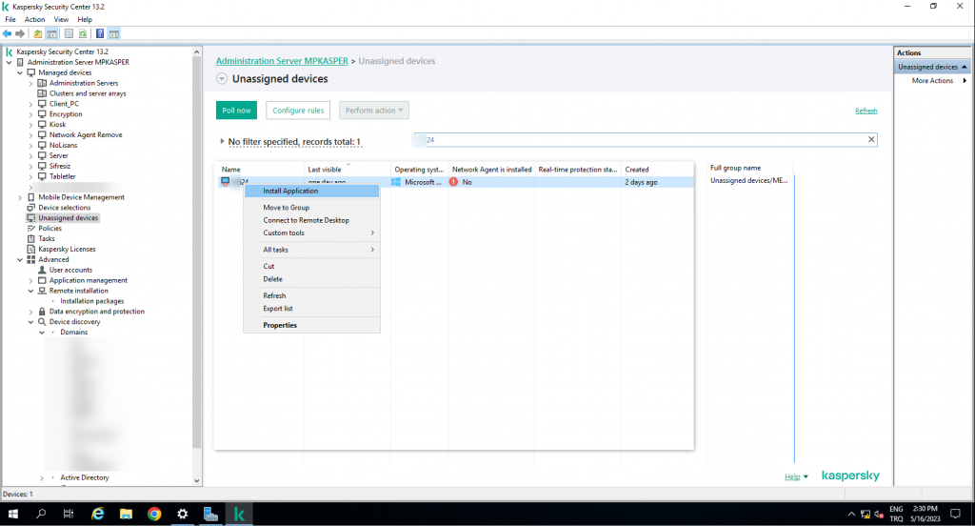Clear the search field with X icon
The height and width of the screenshot is (526, 975).
tap(870, 140)
